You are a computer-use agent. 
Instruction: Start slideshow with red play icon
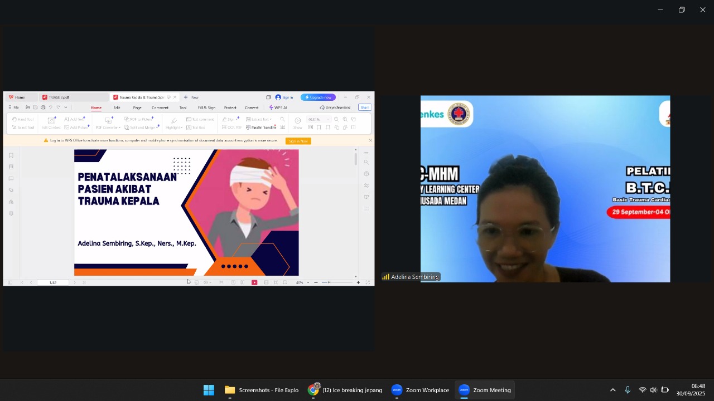254,282
